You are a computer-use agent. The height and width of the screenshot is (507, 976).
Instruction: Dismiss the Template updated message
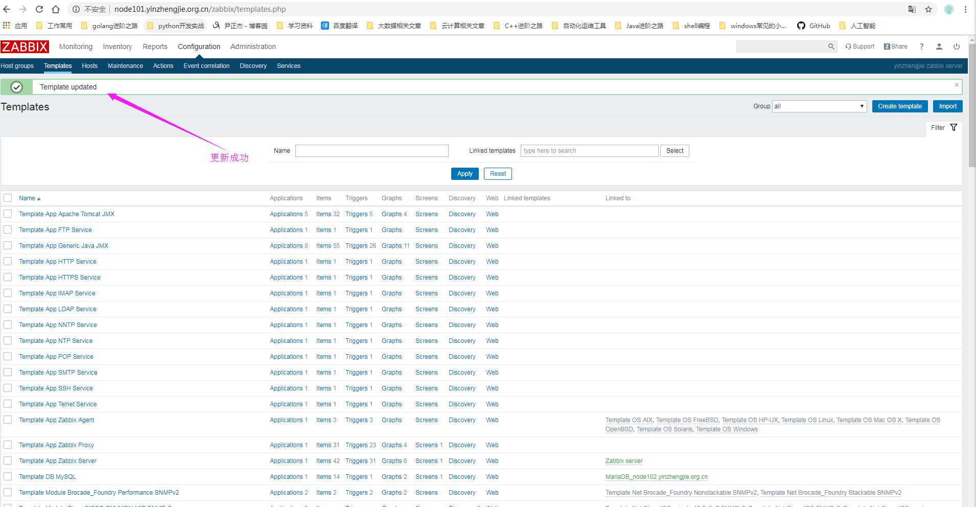tap(957, 85)
